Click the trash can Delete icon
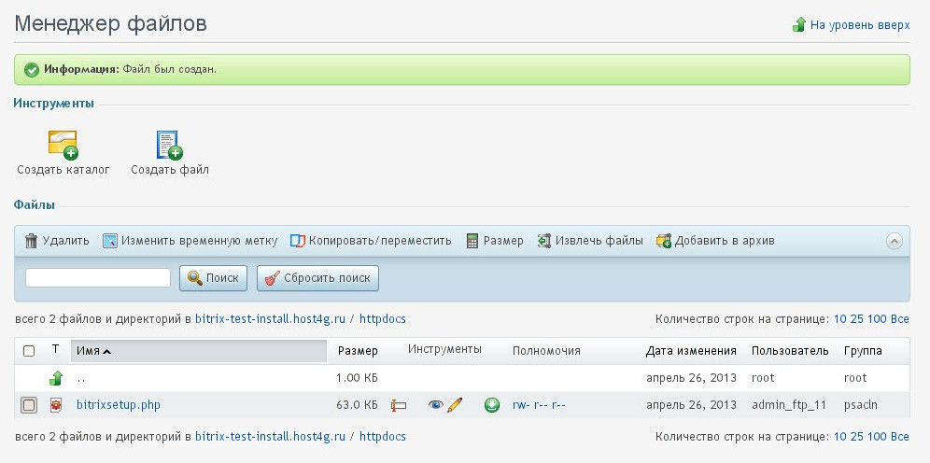This screenshot has width=930, height=463. [32, 241]
